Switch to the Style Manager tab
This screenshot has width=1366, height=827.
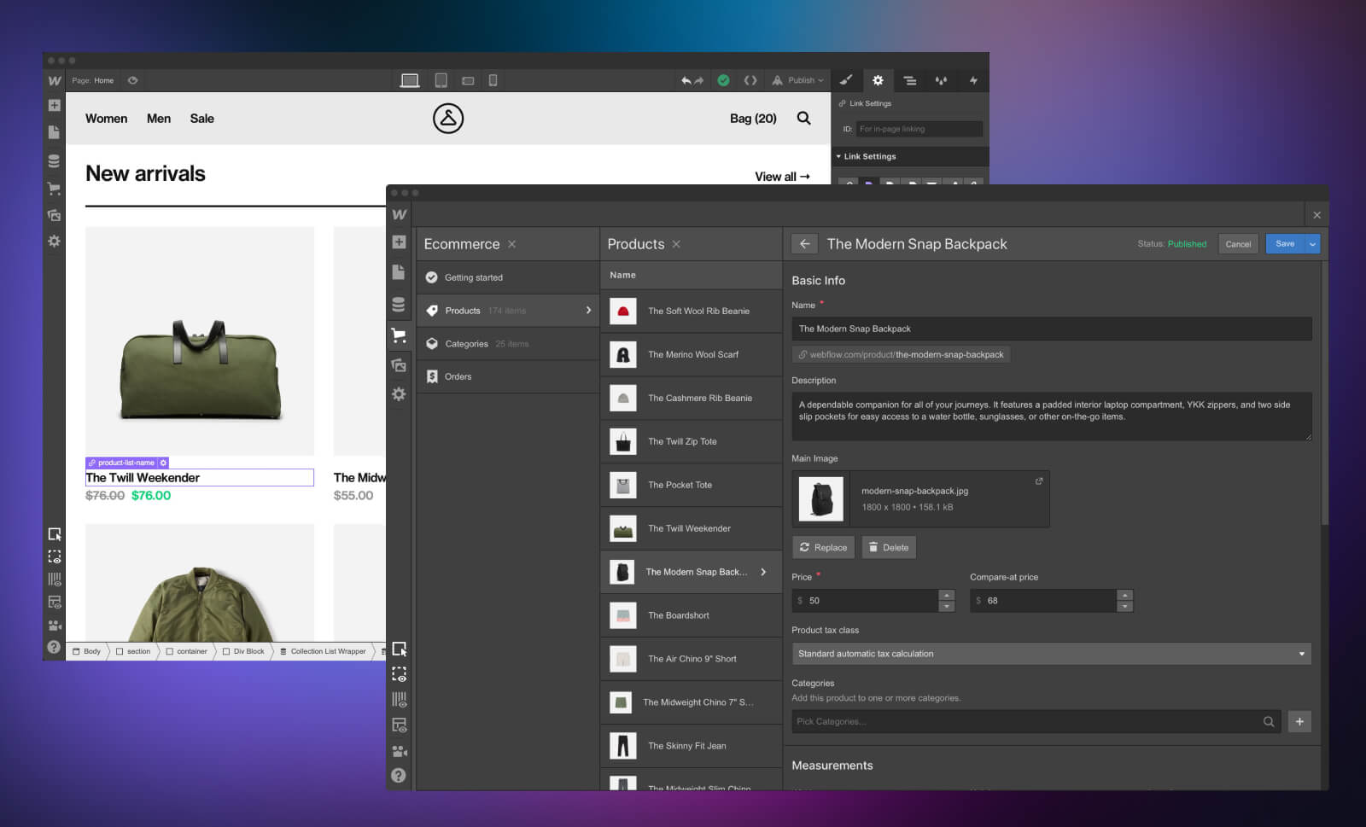pos(941,80)
